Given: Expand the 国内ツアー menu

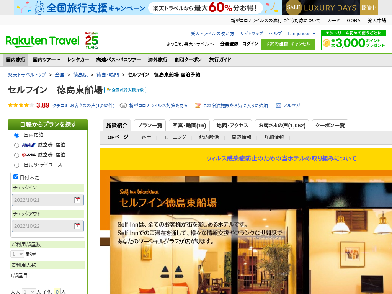Looking at the screenshot, I should point(46,60).
